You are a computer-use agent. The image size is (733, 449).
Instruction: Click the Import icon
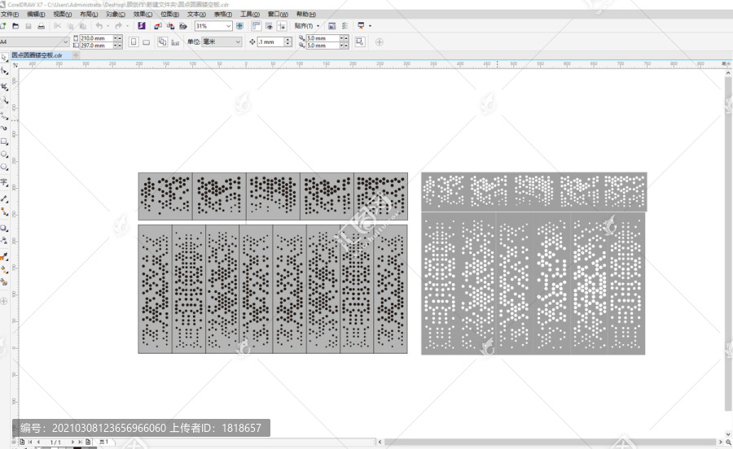(157, 26)
